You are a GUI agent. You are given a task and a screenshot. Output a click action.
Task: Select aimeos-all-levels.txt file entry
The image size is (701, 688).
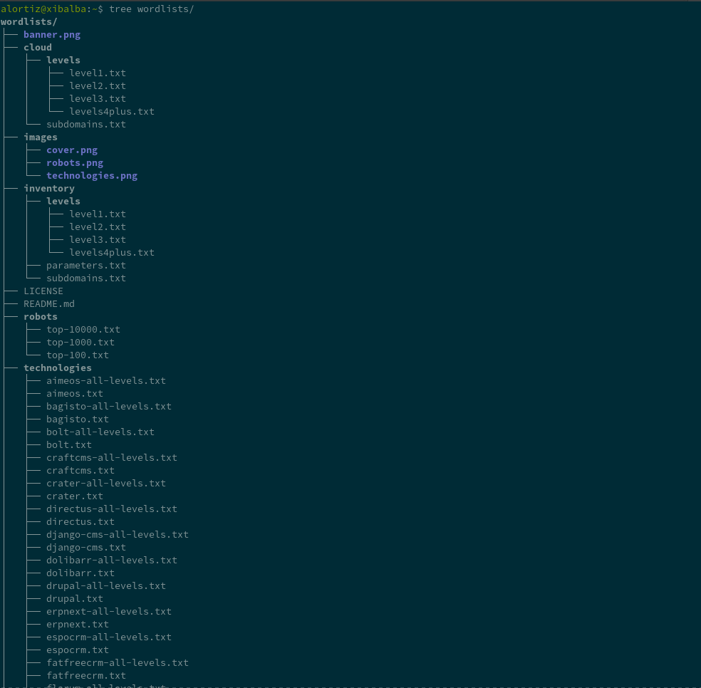[x=105, y=381]
